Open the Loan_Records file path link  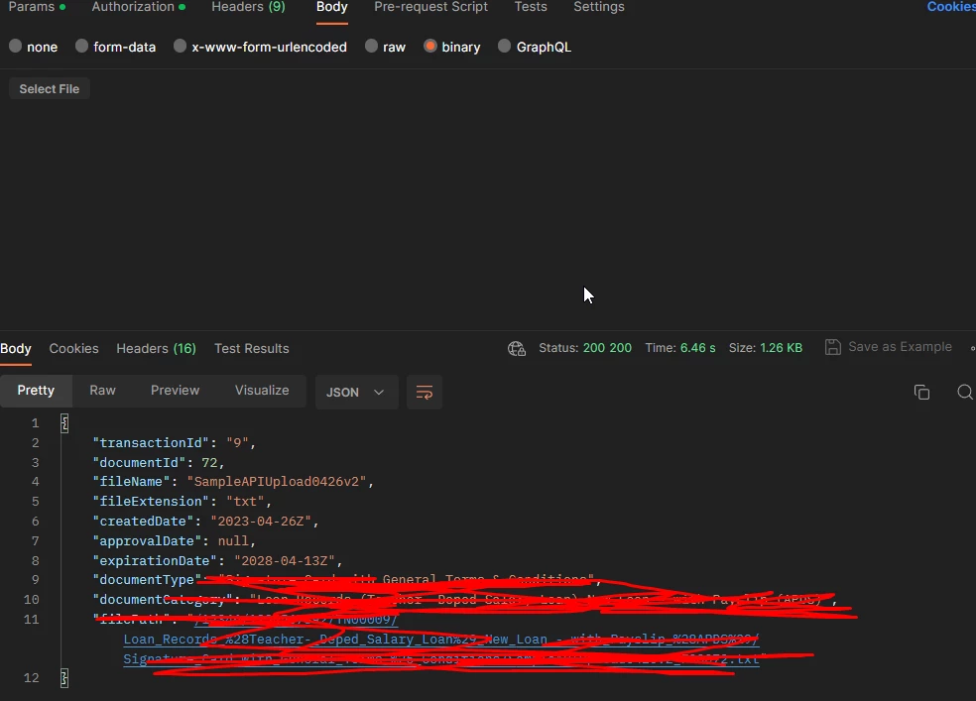[x=441, y=640]
